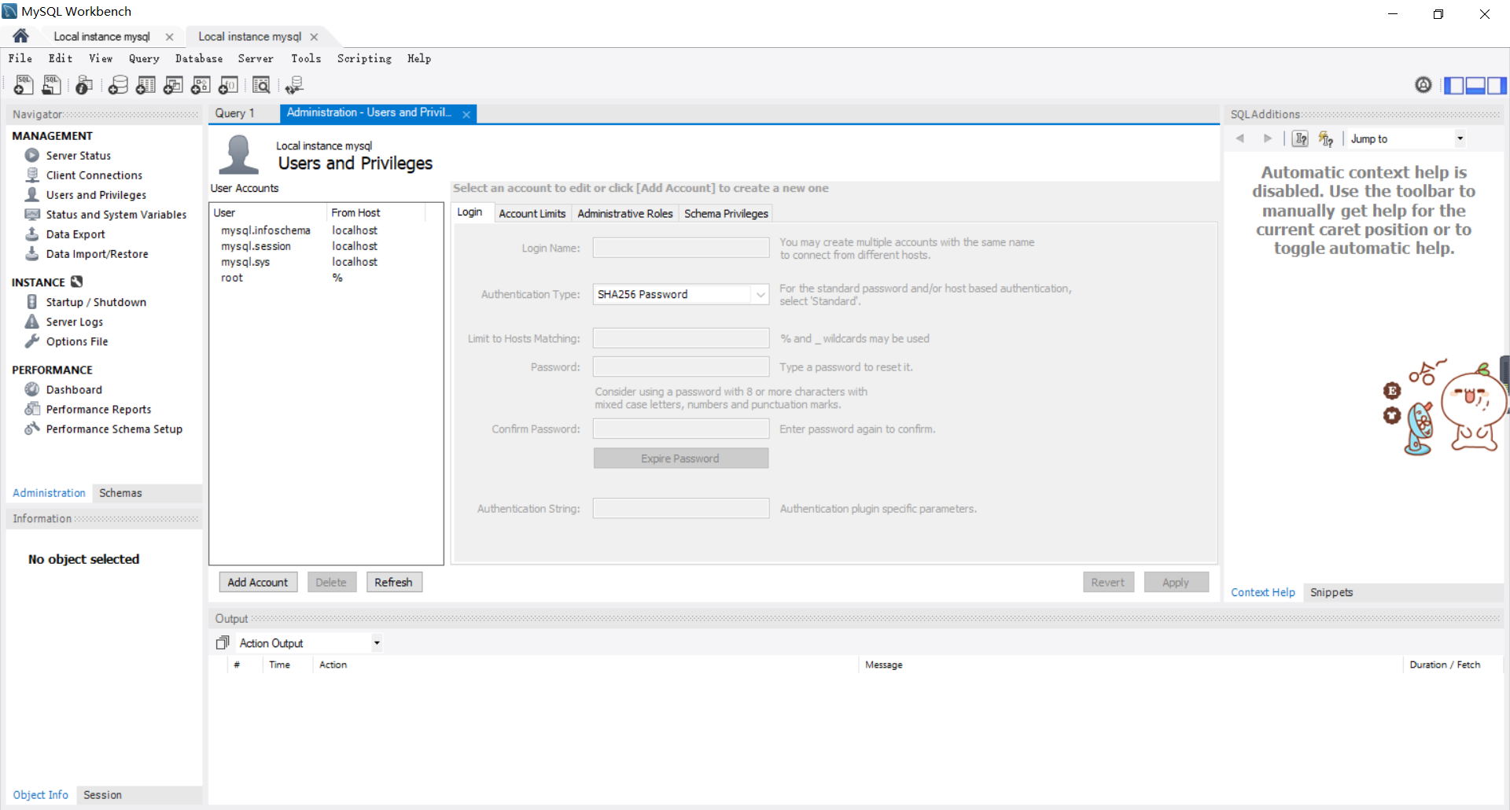Screen dimensions: 1510x810
Task: Get context help for caret position
Action: pyautogui.click(x=1301, y=138)
